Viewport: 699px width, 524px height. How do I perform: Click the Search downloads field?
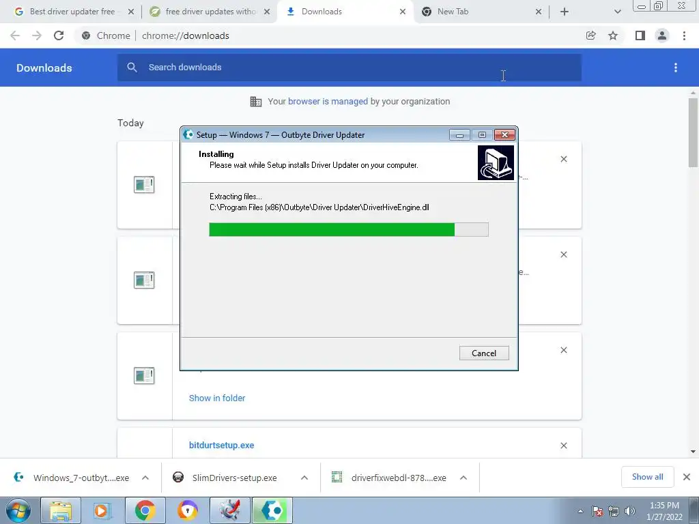pyautogui.click(x=349, y=68)
